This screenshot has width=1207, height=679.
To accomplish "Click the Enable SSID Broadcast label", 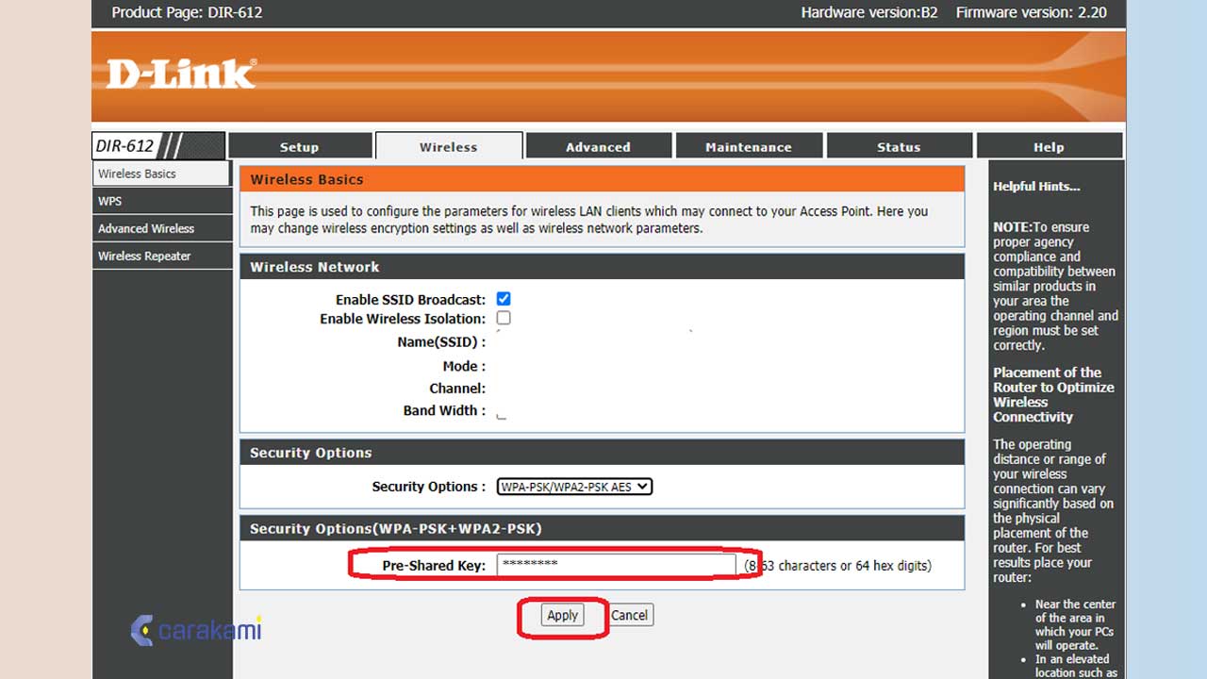I will click(411, 300).
